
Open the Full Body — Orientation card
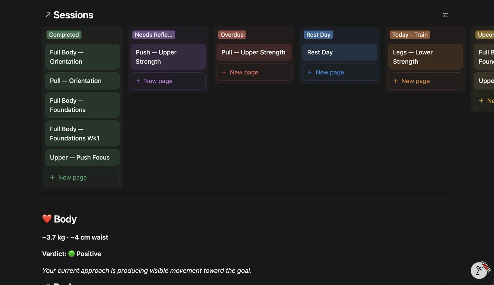[83, 57]
